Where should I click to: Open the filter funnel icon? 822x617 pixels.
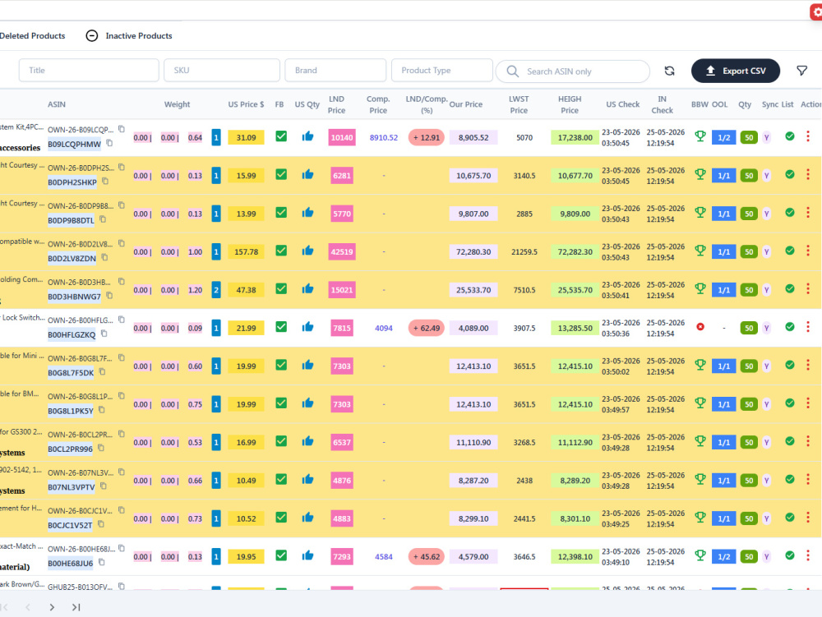click(801, 71)
